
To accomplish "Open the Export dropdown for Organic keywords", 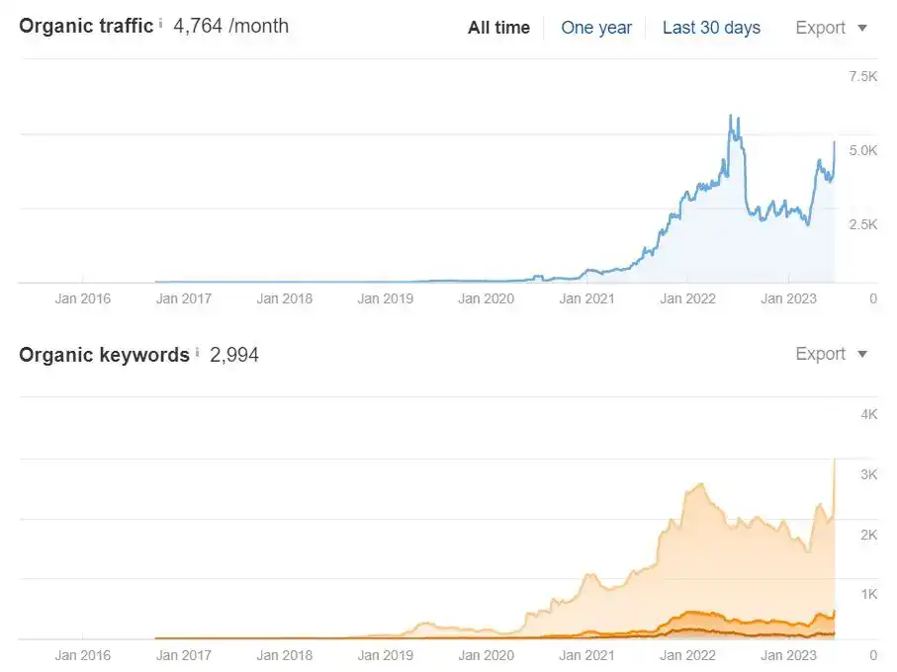I will 831,354.
